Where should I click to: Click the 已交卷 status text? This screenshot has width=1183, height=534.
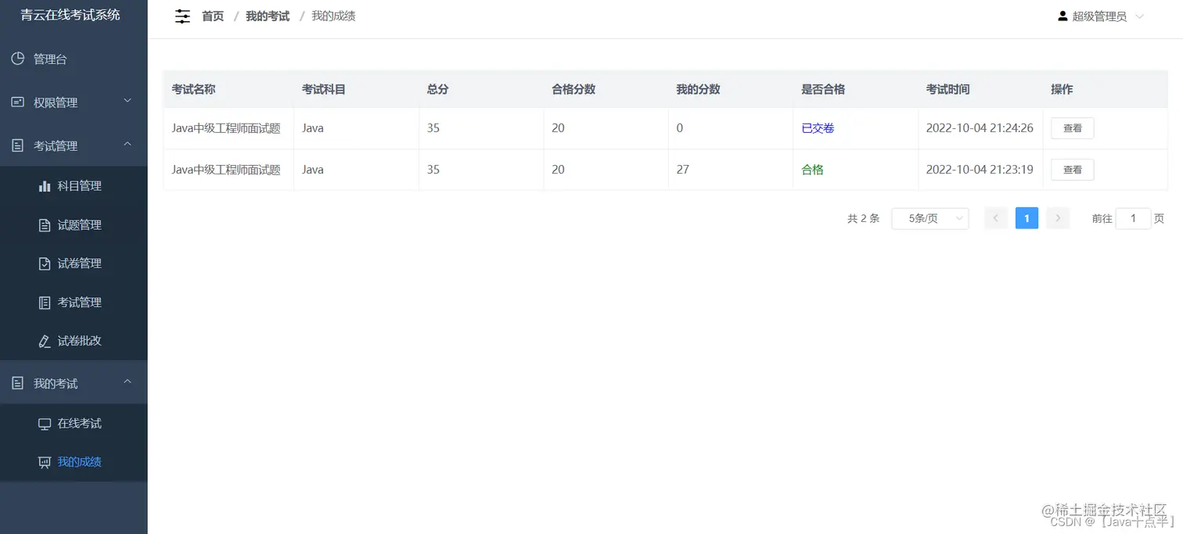[x=818, y=128]
